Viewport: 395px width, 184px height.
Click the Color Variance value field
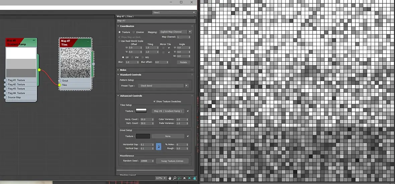pos(181,120)
